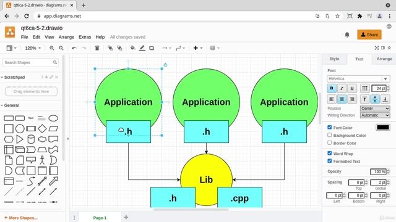This screenshot has width=396, height=222.
Task: Enable the Background Color checkbox
Action: click(x=330, y=135)
